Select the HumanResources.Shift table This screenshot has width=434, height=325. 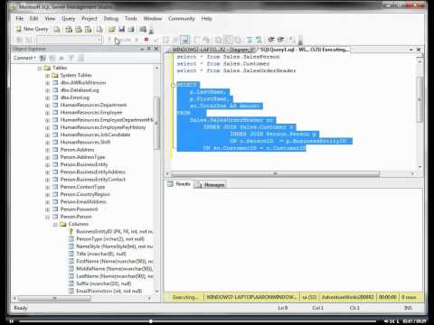pos(85,142)
